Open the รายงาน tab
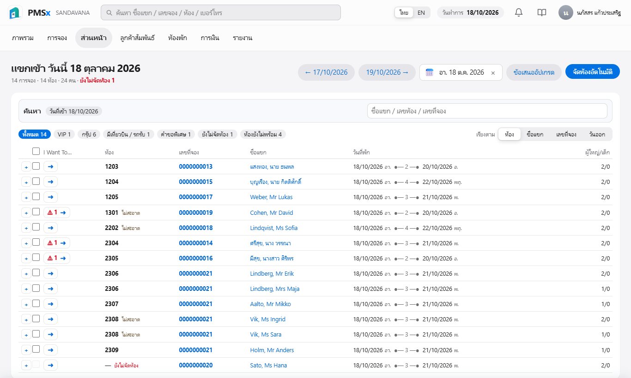Viewport: 631px width, 378px height. (x=243, y=38)
